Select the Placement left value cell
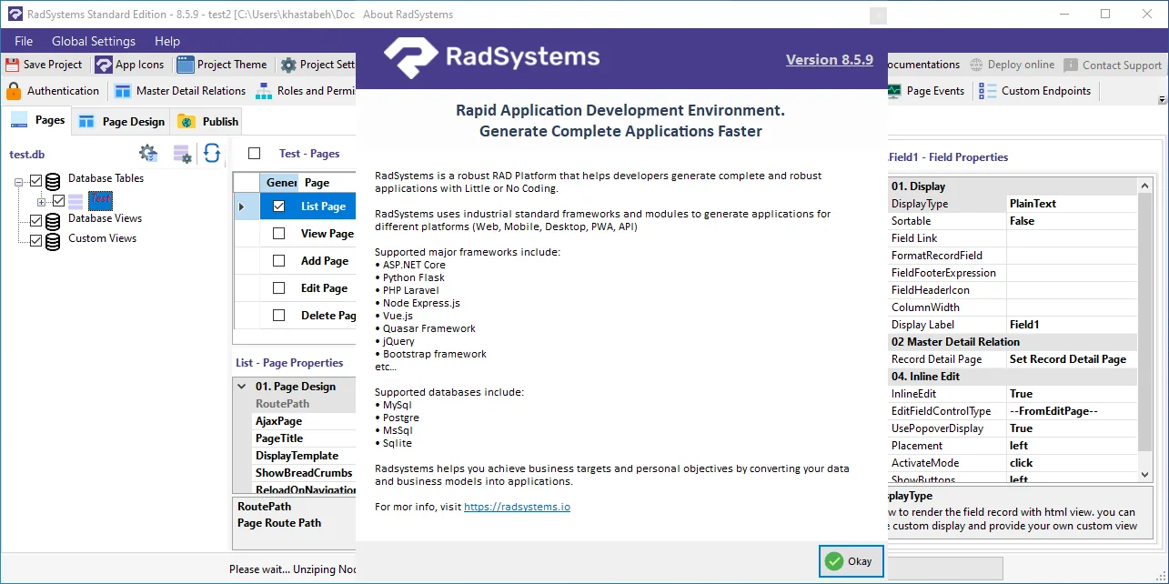 coord(1072,446)
